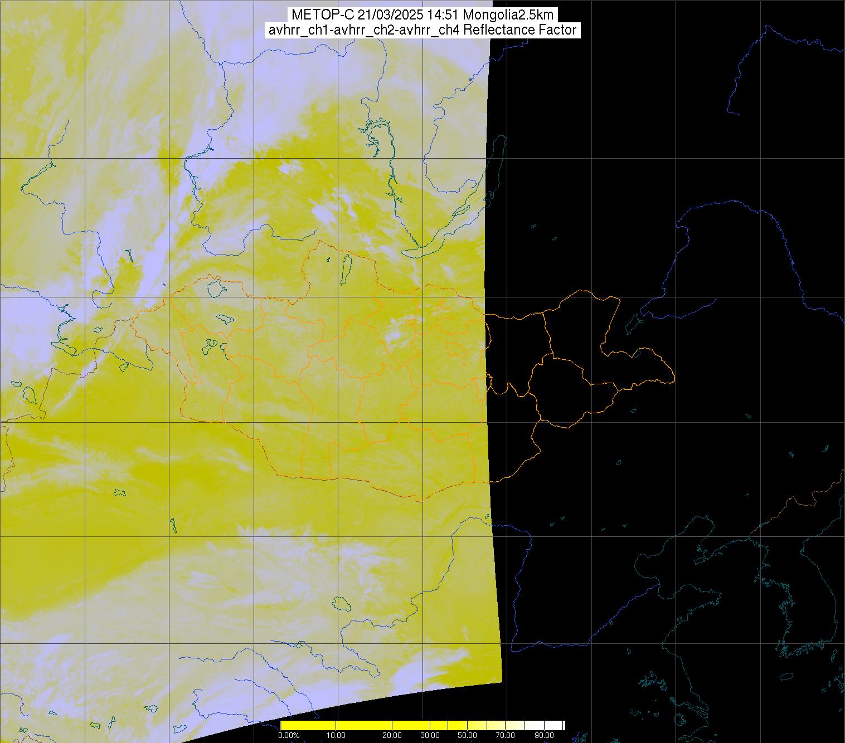This screenshot has width=845, height=743.
Task: Click the "10.00" color scale label
Action: point(336,735)
